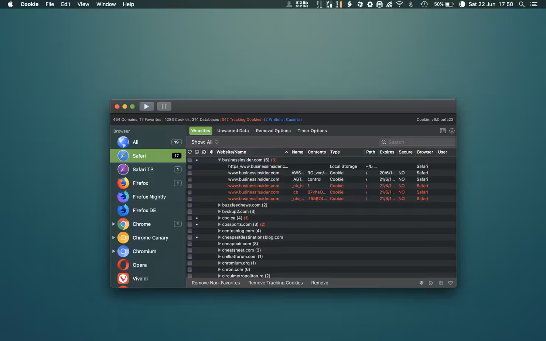546x341 pixels.
Task: Sort by favorites heart column header
Action: [x=190, y=152]
